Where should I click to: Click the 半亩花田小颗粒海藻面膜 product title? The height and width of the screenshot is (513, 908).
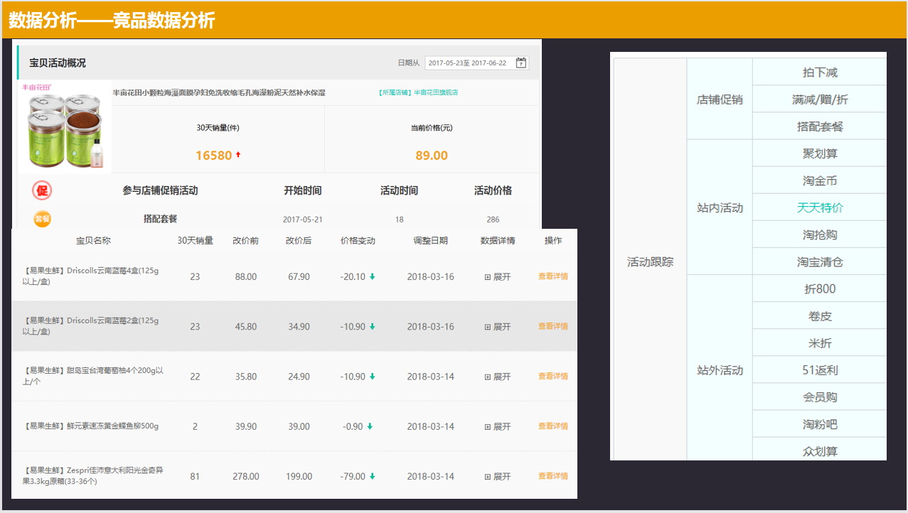tap(219, 92)
